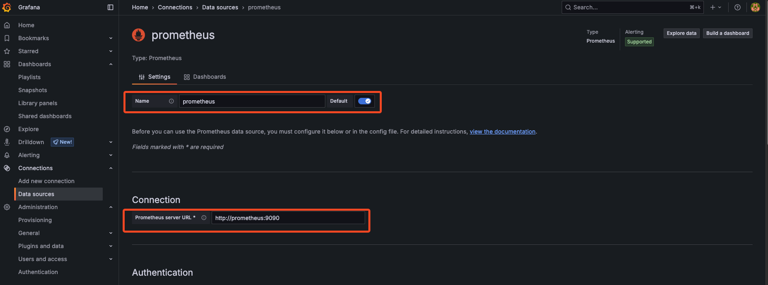768x285 pixels.
Task: Click the 'Connection' section heading
Action: pos(156,200)
